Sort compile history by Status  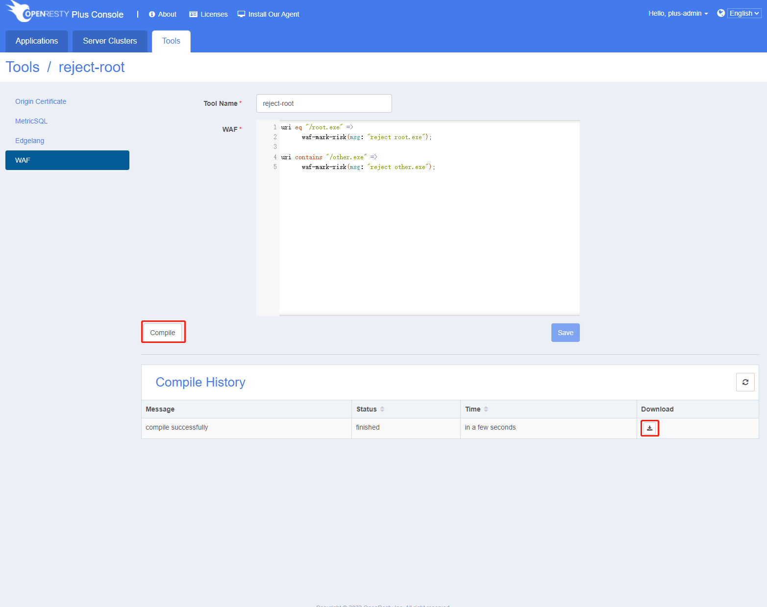(x=382, y=409)
